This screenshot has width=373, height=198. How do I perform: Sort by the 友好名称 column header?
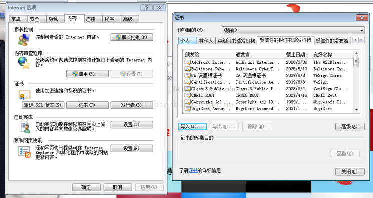(x=332, y=55)
